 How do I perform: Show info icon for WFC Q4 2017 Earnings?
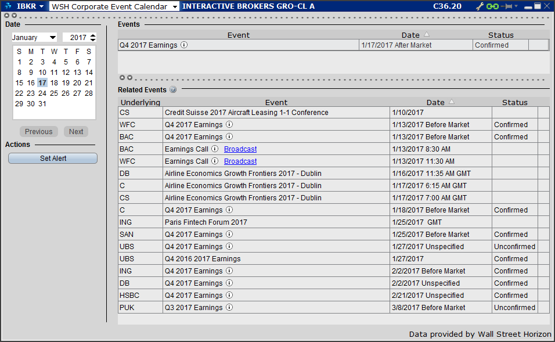[x=229, y=124]
